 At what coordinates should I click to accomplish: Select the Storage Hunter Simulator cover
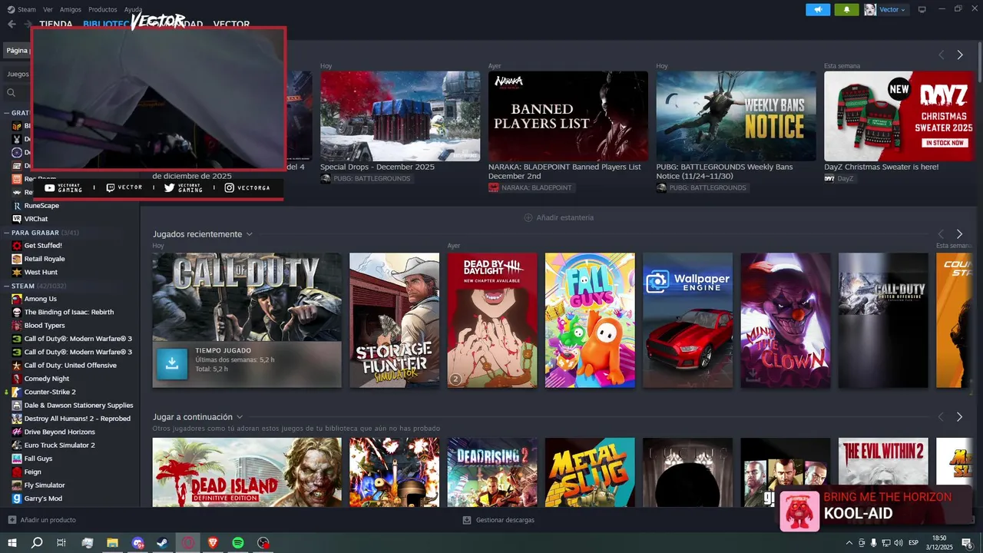tap(394, 320)
